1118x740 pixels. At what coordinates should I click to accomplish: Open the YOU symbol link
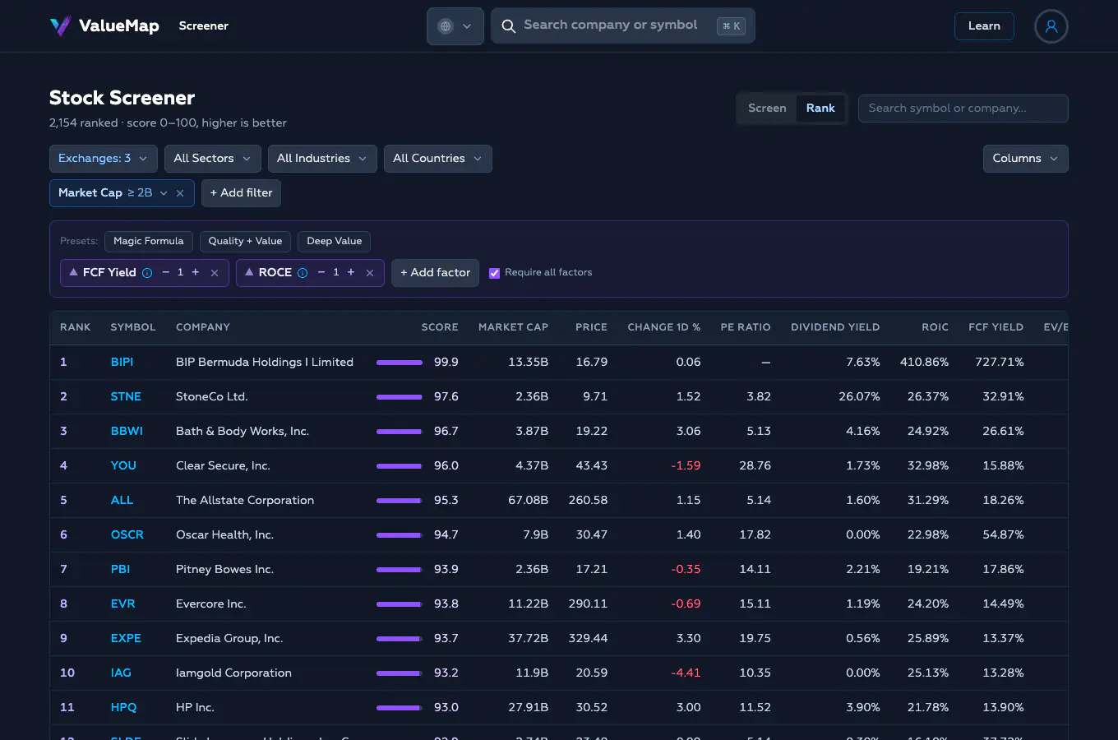tap(123, 466)
